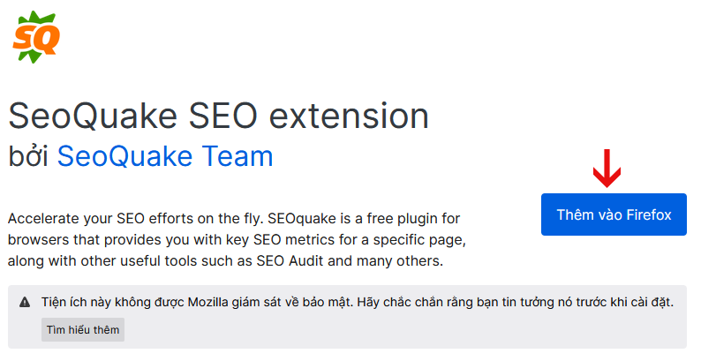
Task: Open the SeoQuake Team author link
Action: click(165, 156)
